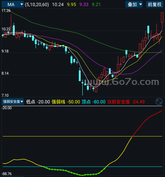Tap the white MA5 value 10.24
165x177 pixels.
click(58, 5)
